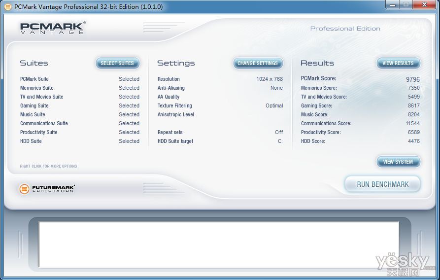Click the Communications Score value 11544
The image size is (440, 280).
point(412,123)
